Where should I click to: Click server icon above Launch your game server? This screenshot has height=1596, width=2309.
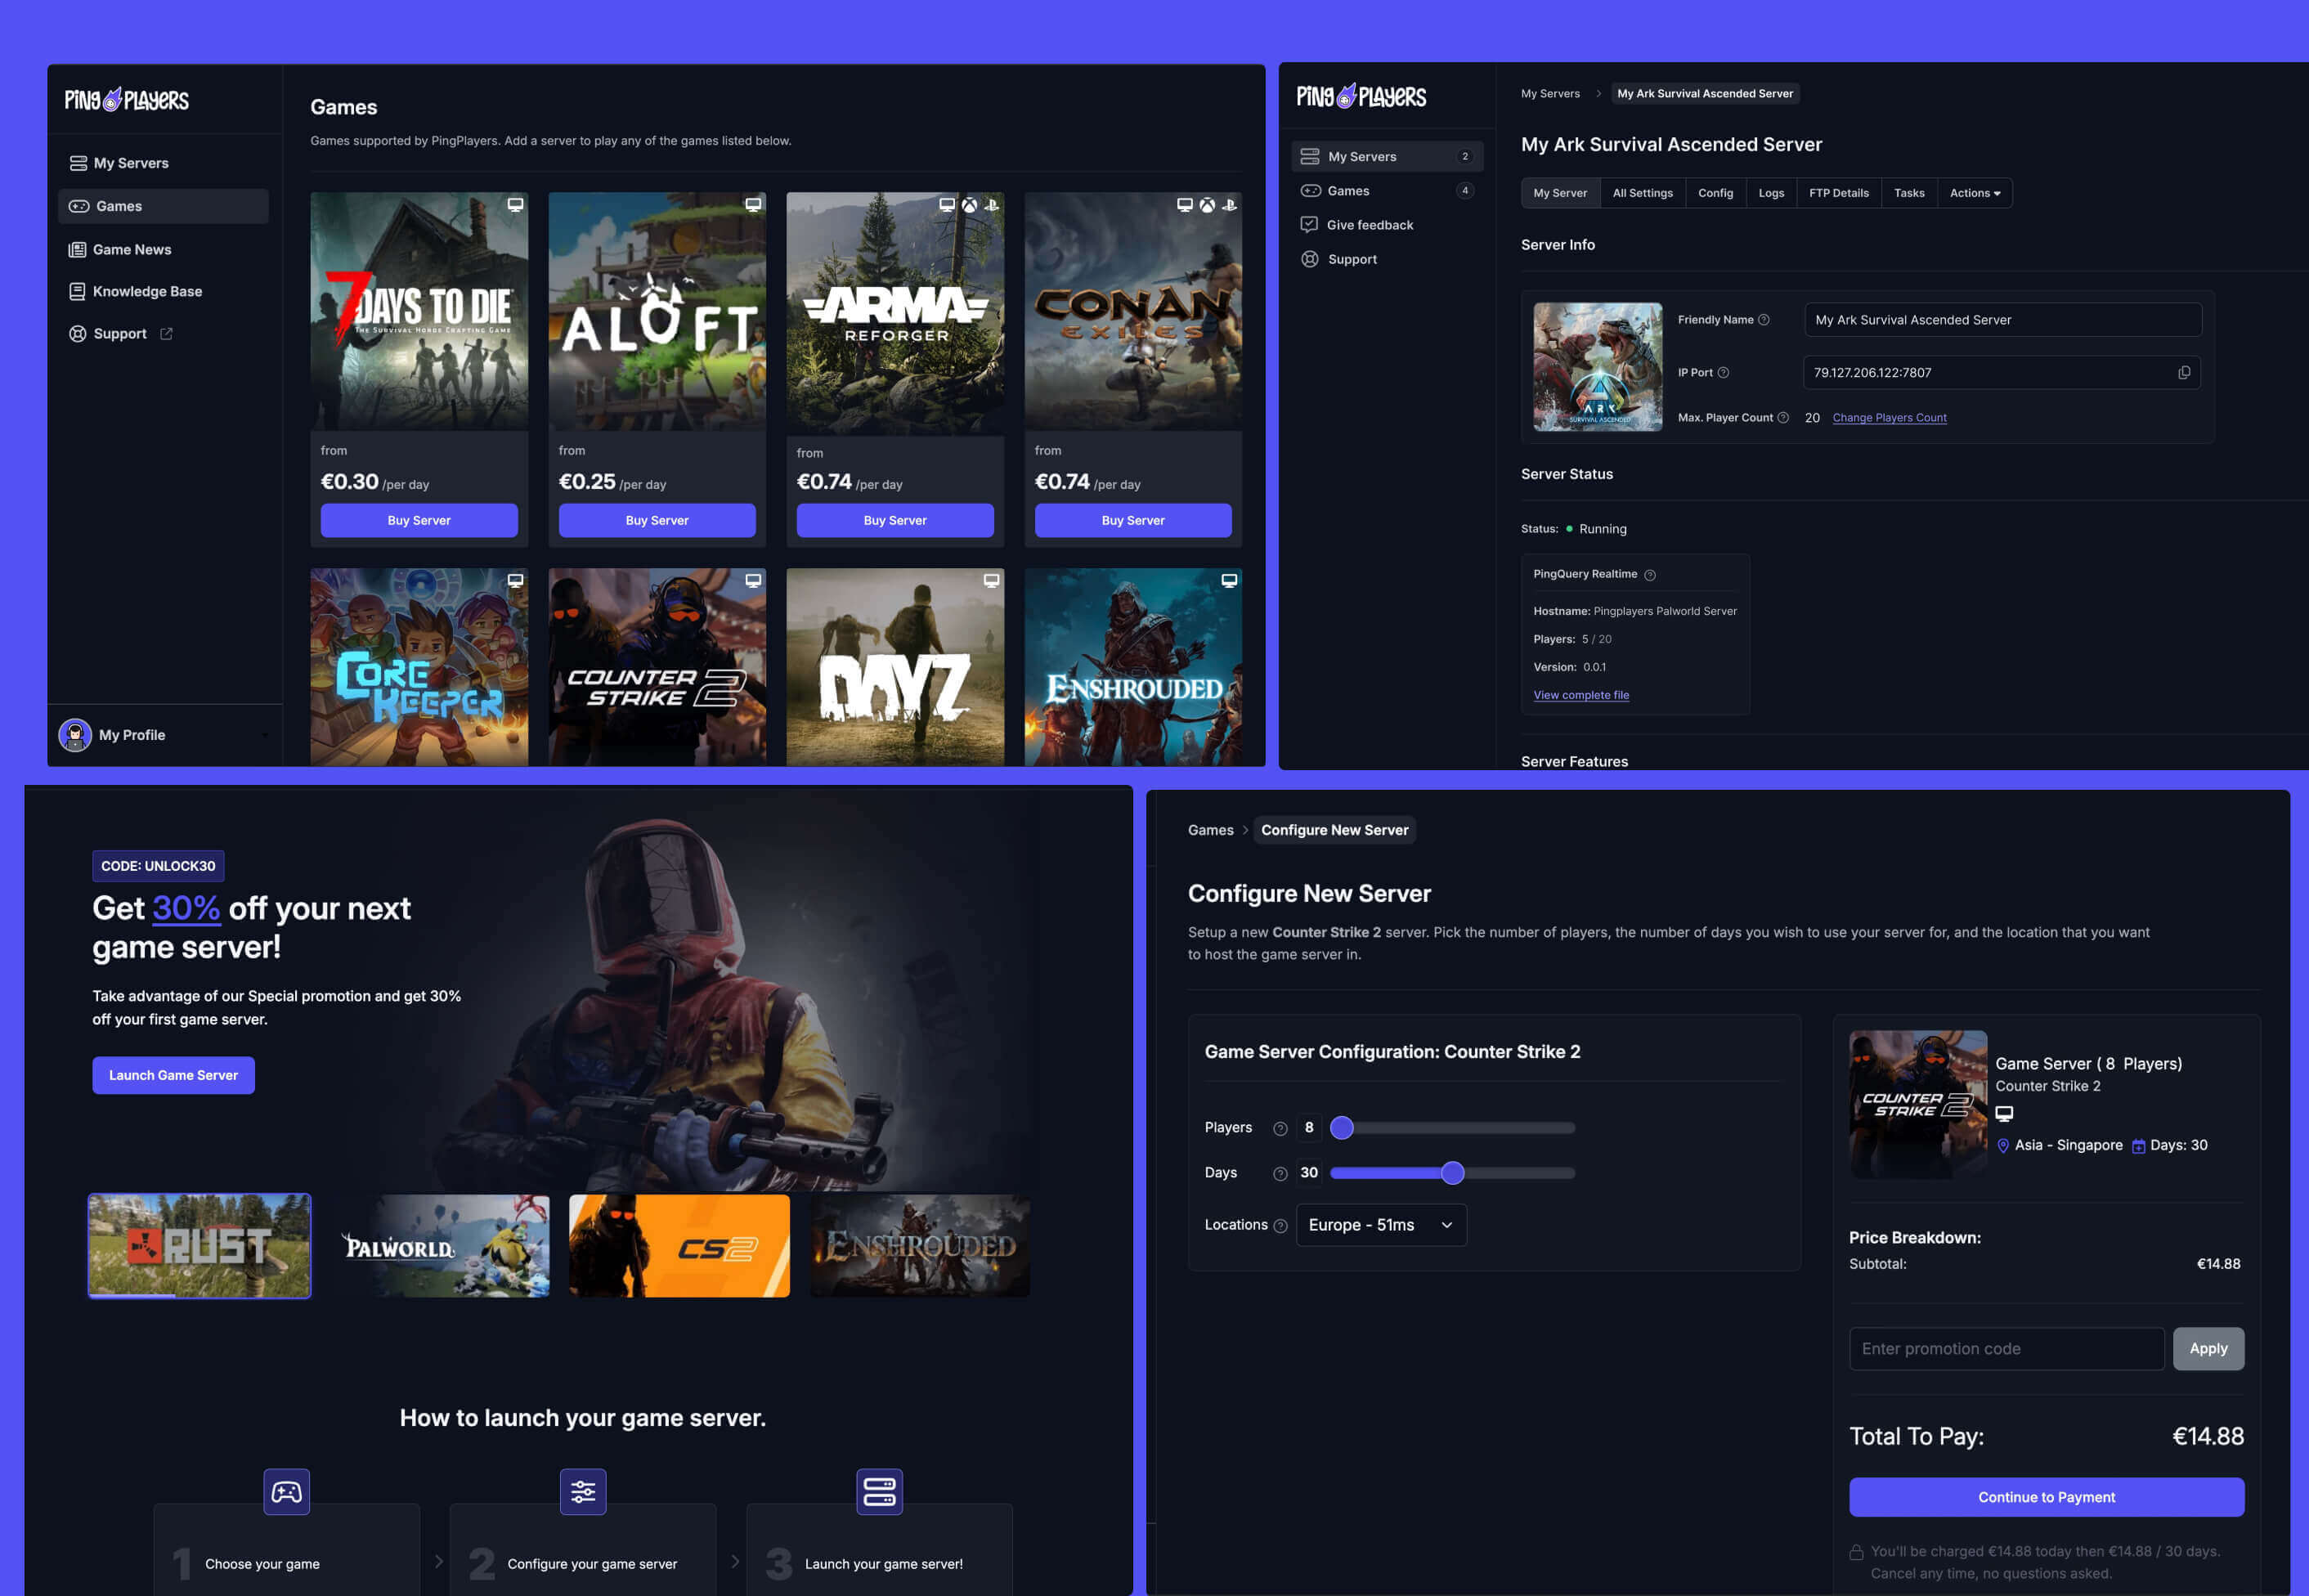pyautogui.click(x=879, y=1491)
